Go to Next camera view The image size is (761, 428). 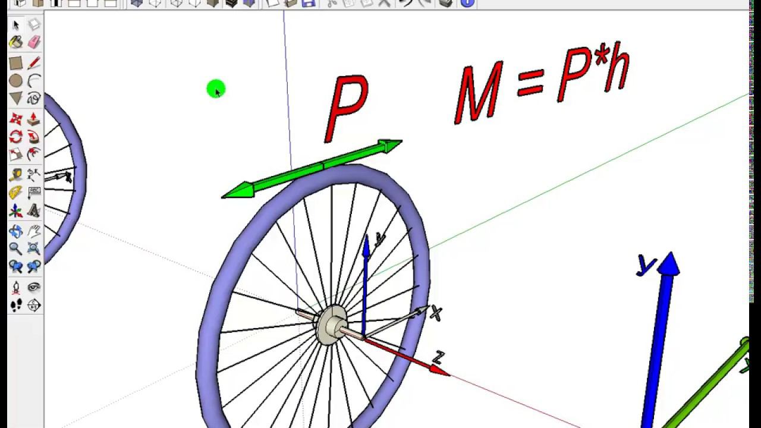pos(34,267)
